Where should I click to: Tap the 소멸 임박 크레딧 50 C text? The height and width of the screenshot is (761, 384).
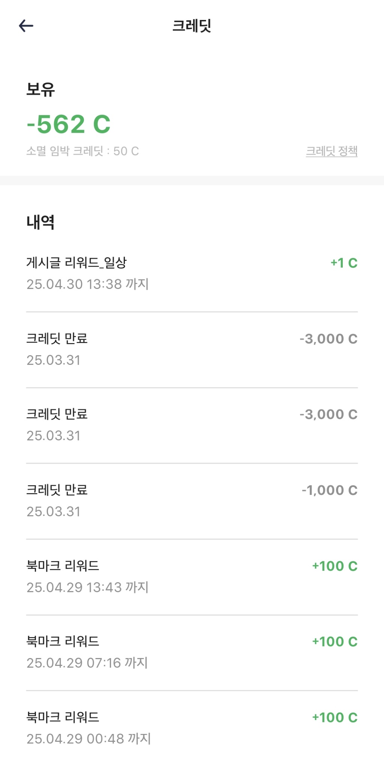coord(82,151)
